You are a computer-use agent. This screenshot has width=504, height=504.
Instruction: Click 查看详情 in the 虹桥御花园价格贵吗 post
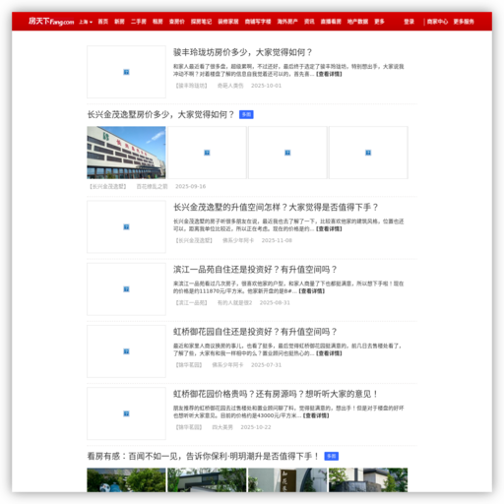[x=316, y=415]
